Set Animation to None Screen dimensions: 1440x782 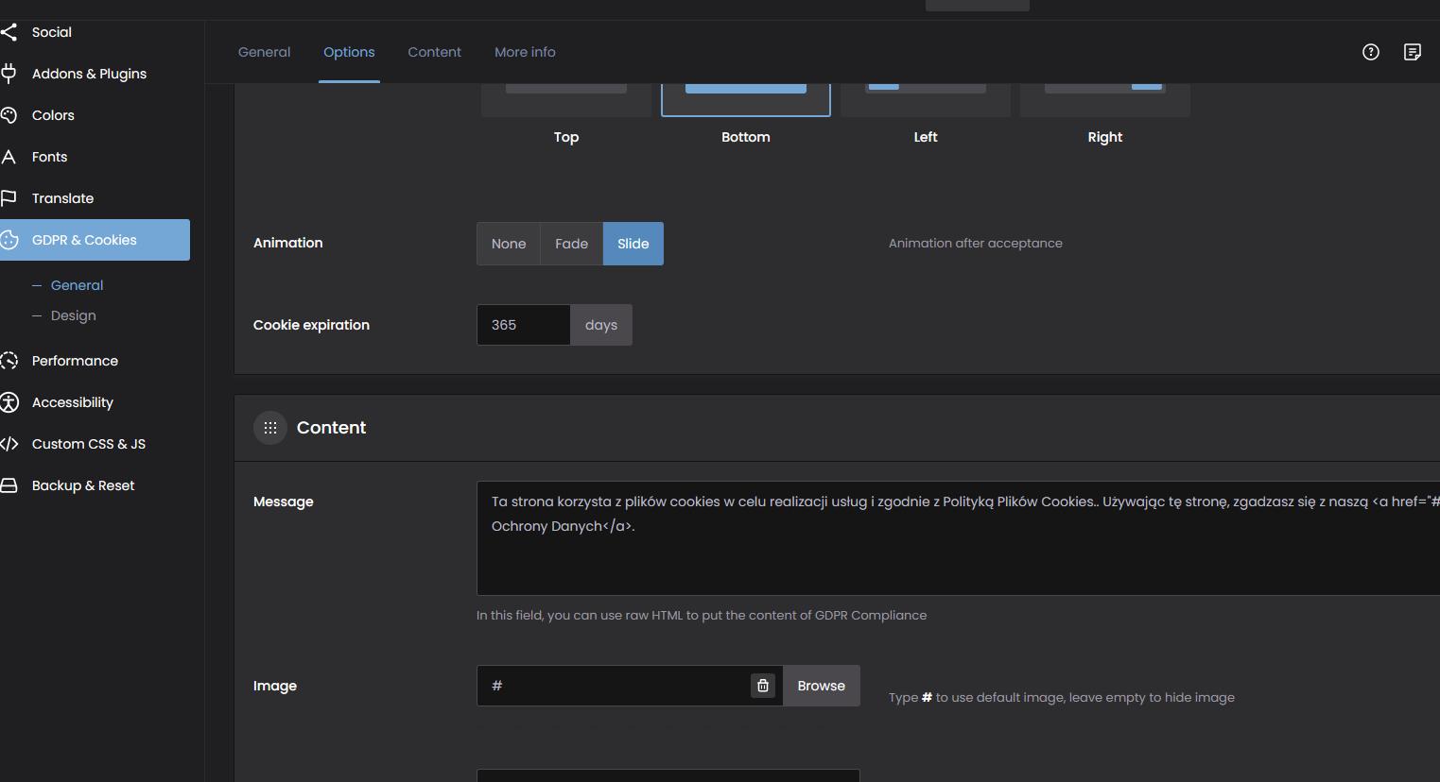(x=509, y=244)
